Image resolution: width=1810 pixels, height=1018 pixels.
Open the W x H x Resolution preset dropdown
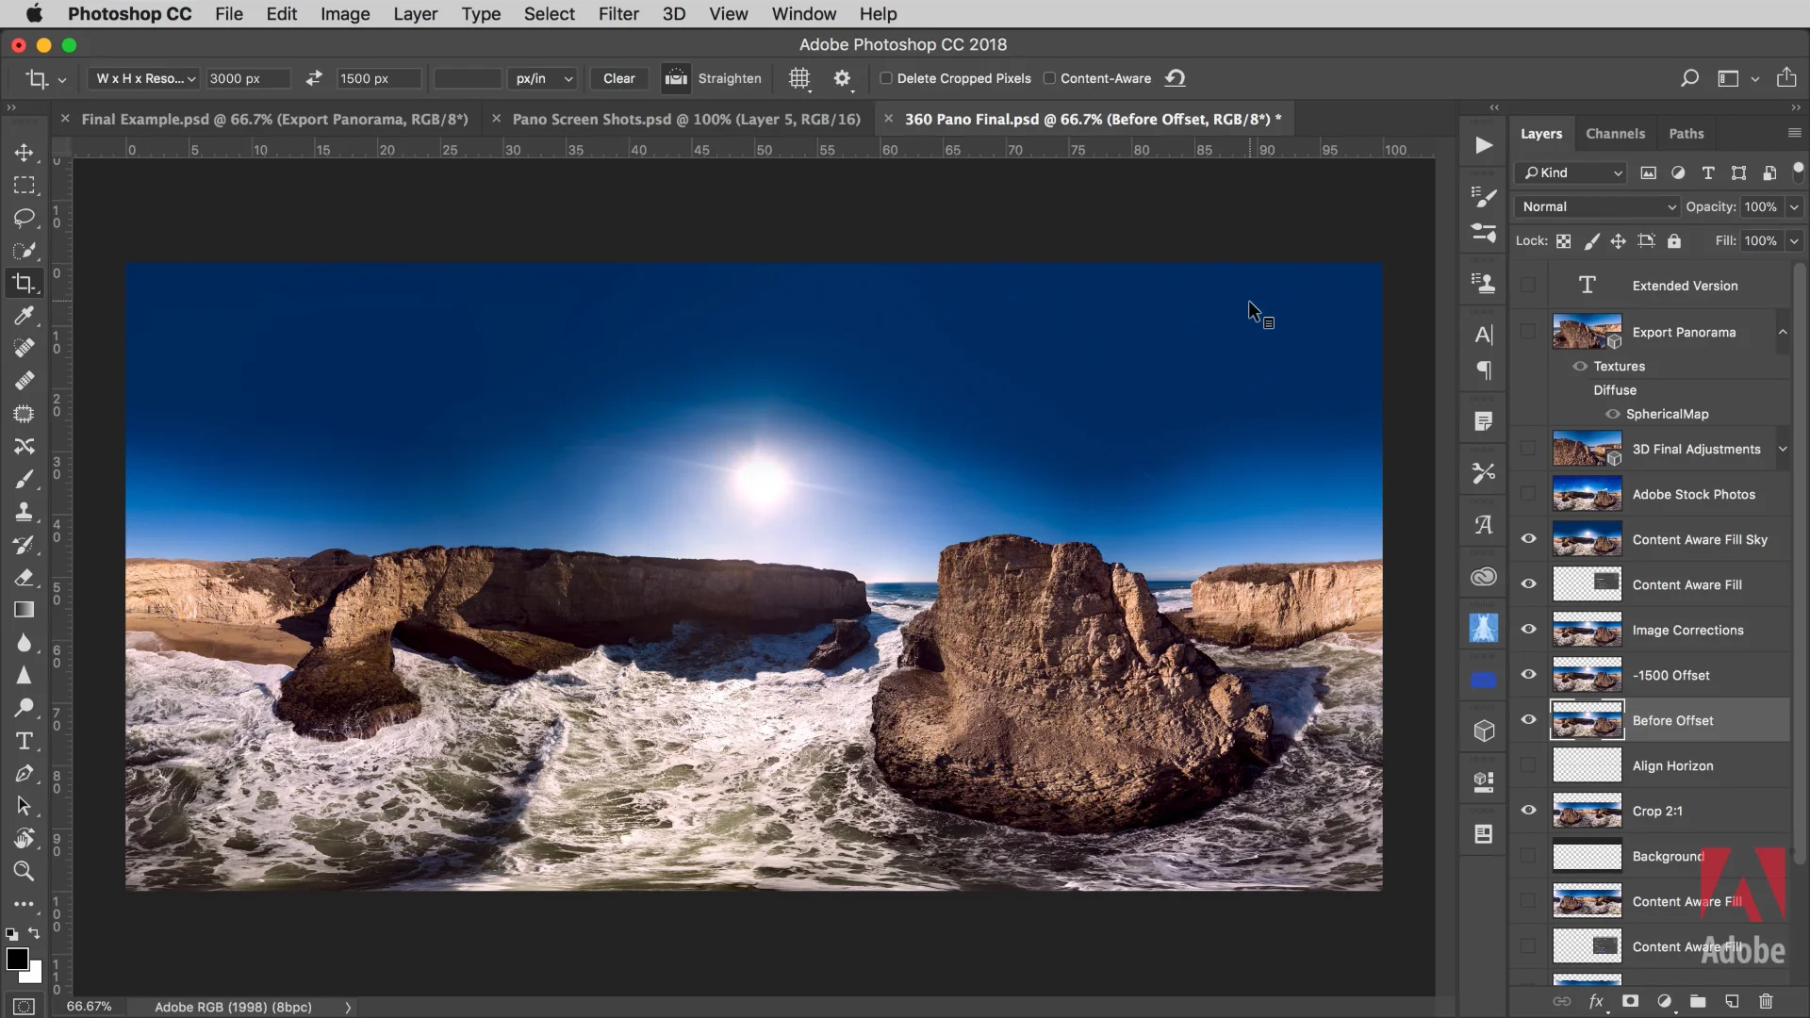(144, 78)
